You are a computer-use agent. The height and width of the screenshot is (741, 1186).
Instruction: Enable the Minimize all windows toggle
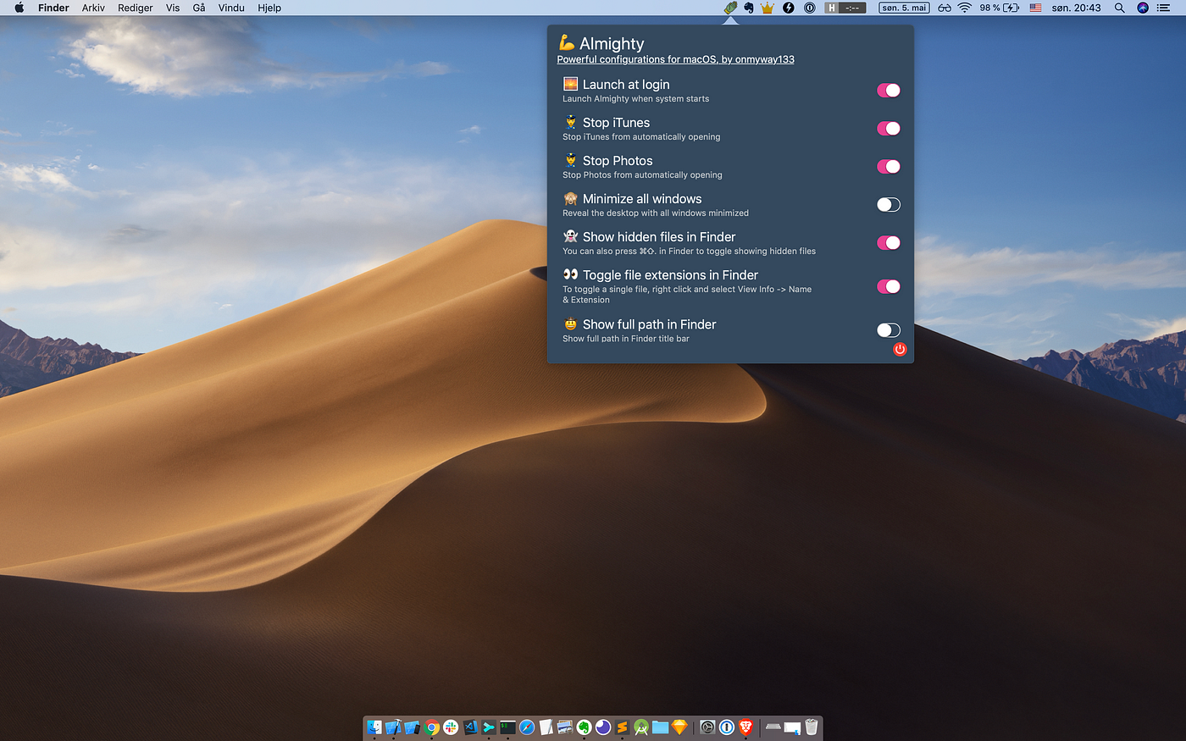tap(889, 204)
